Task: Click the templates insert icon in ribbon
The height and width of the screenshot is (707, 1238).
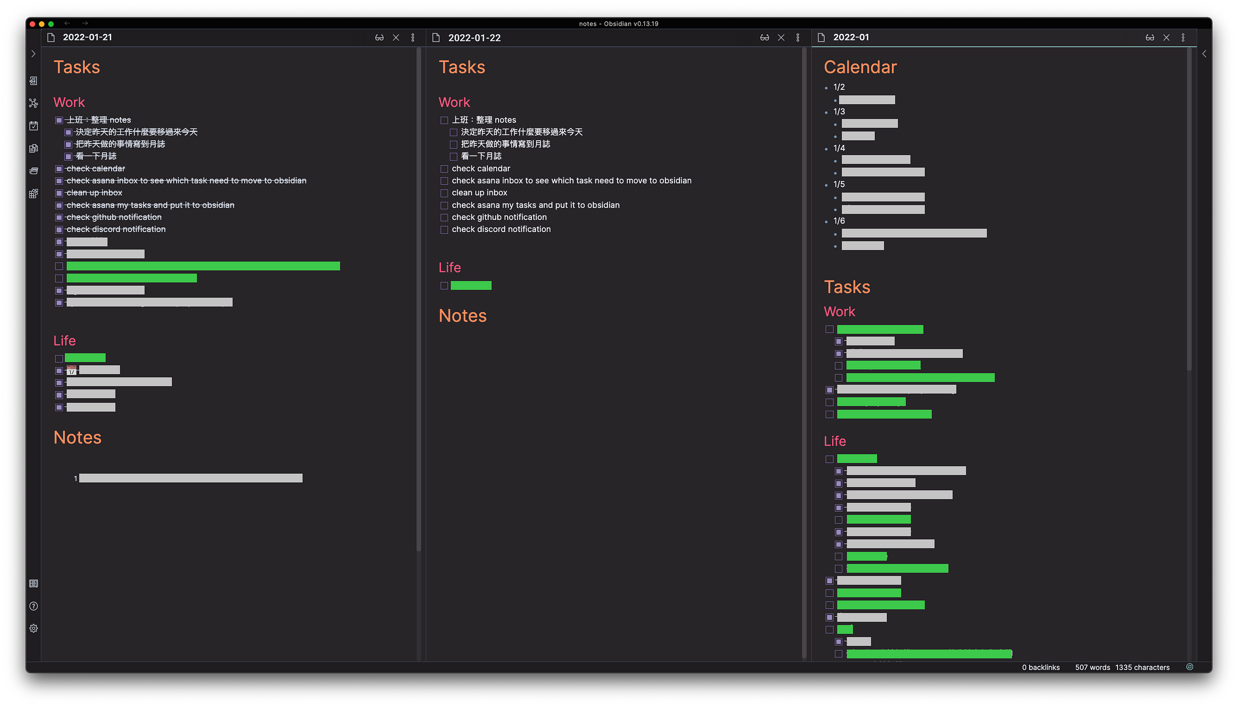Action: coord(33,148)
